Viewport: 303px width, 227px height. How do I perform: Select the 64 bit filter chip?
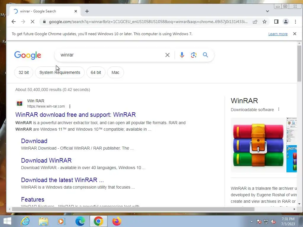click(x=96, y=72)
